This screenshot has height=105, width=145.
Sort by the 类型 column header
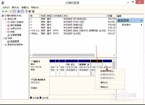49,16
